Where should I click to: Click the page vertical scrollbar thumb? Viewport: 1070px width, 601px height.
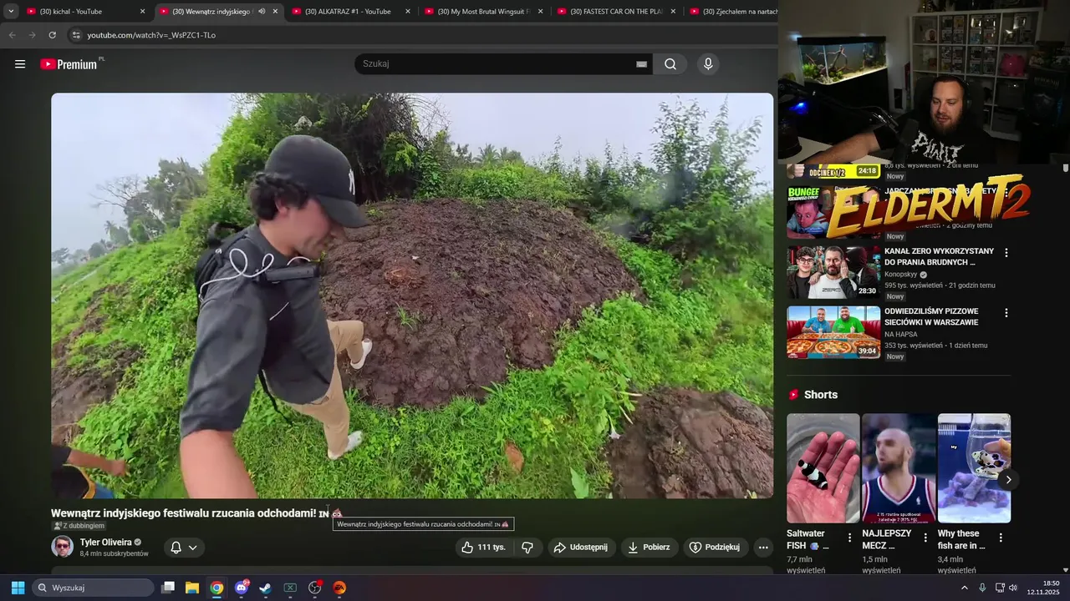[x=1066, y=168]
